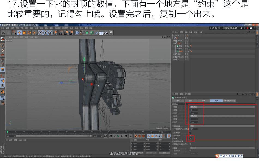
Task: Play the animation forward
Action: 118,136
